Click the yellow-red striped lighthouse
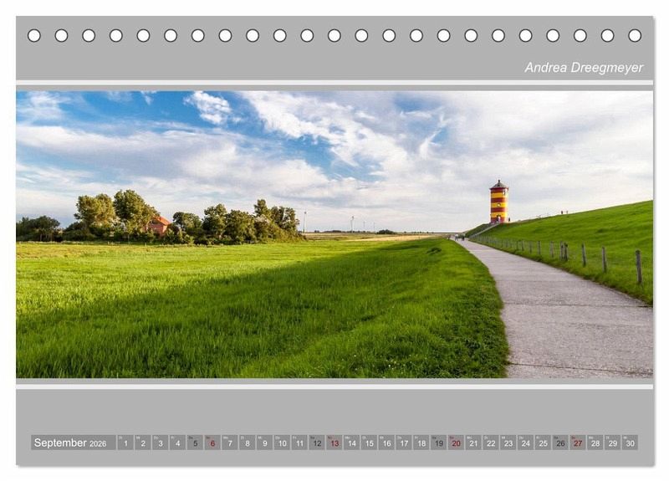Screen dimensions: 669x481 pyautogui.click(x=498, y=202)
